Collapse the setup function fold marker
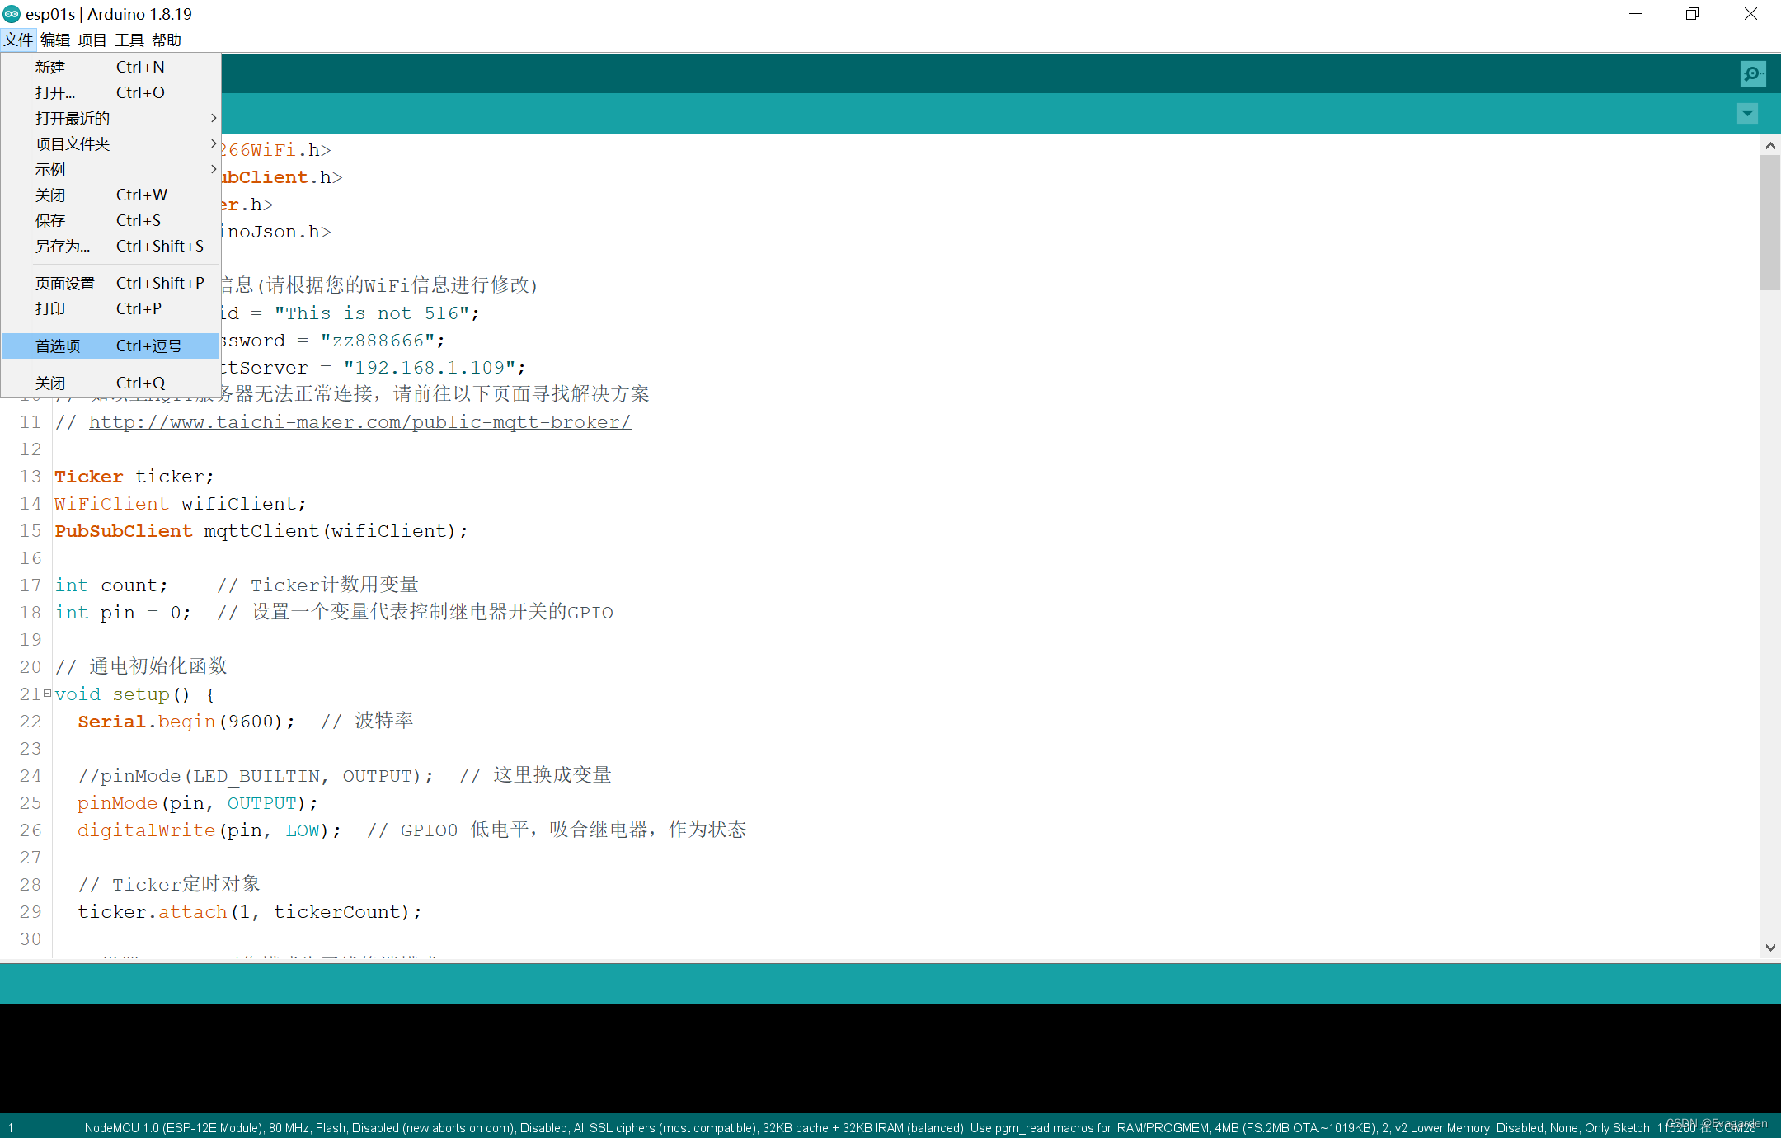The height and width of the screenshot is (1138, 1781). coord(47,694)
